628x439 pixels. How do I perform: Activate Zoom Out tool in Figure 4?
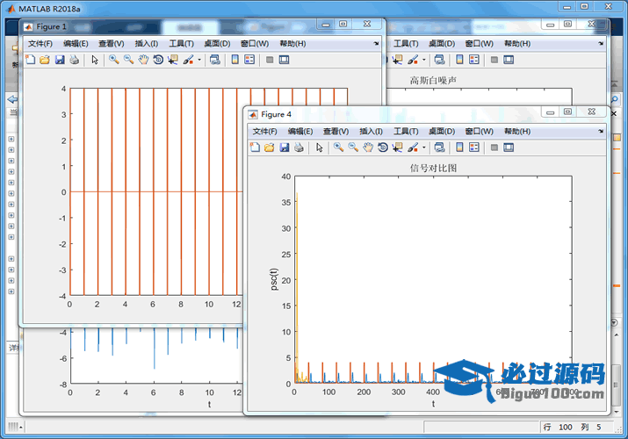(x=353, y=148)
